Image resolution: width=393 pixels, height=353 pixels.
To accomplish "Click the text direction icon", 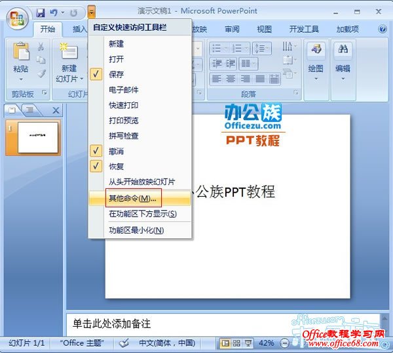I will point(288,47).
